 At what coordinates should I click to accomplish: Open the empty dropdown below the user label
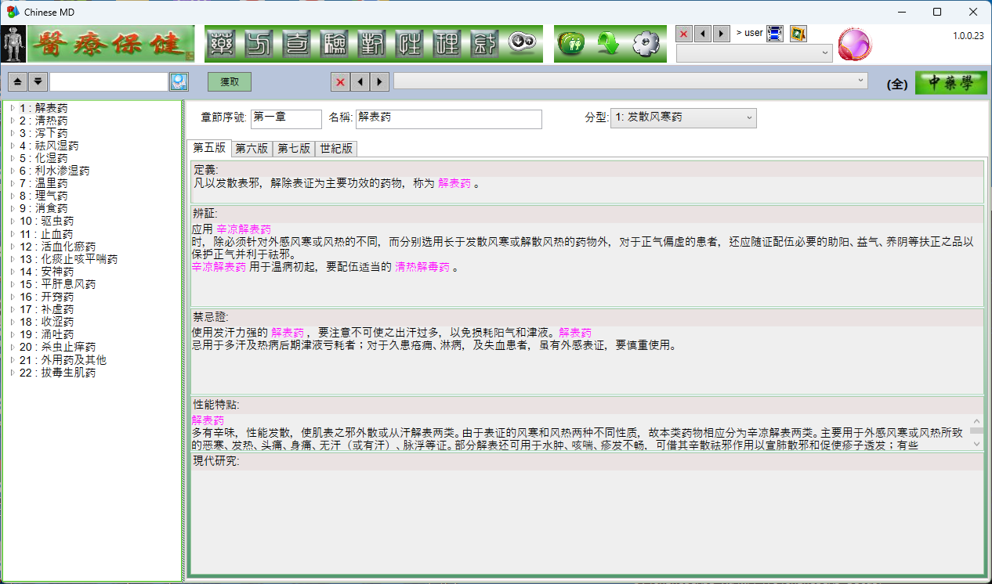754,53
